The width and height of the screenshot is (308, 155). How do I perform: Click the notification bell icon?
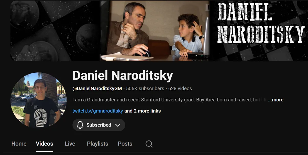[x=80, y=125]
